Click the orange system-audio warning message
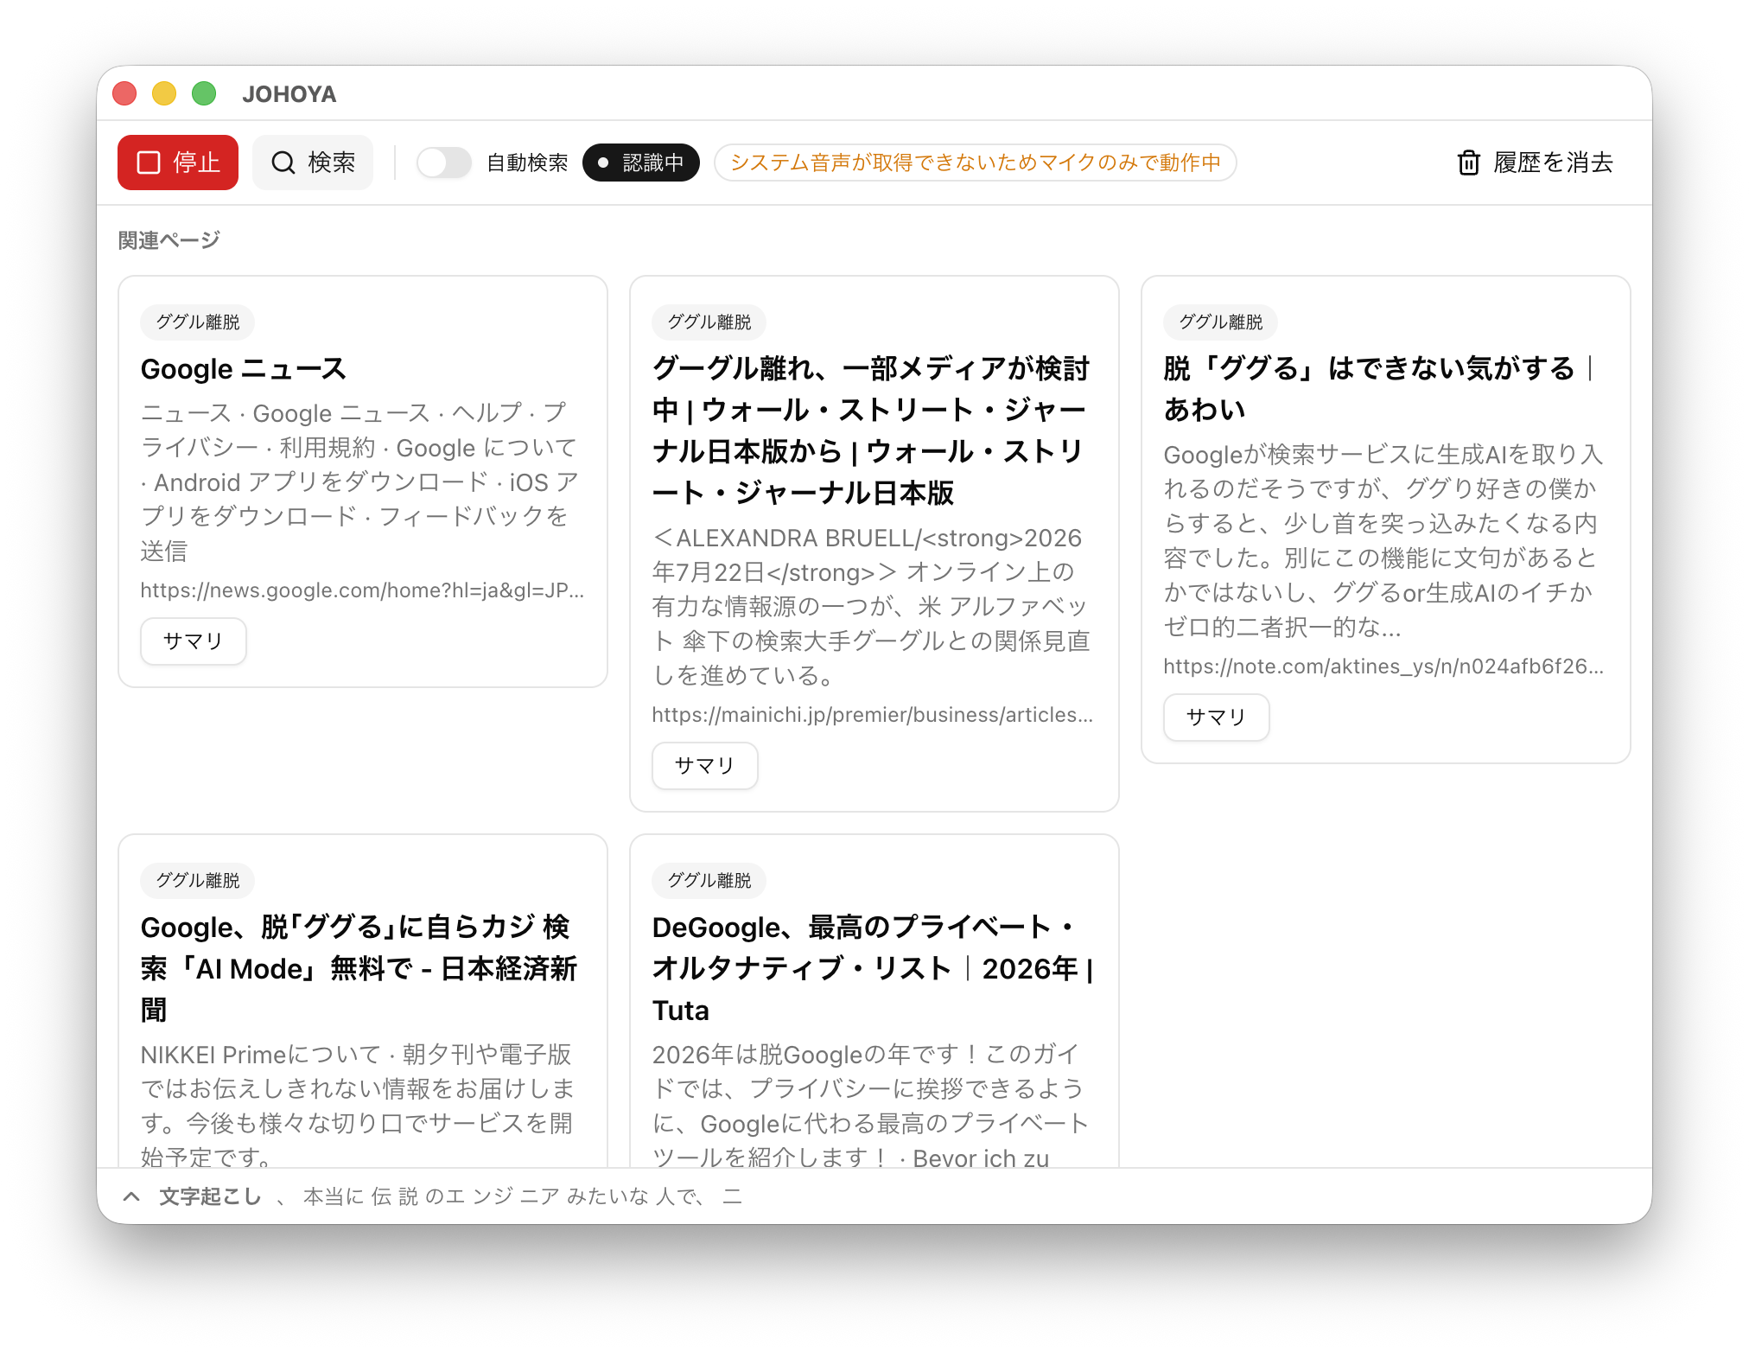Image resolution: width=1749 pixels, height=1352 pixels. point(976,163)
